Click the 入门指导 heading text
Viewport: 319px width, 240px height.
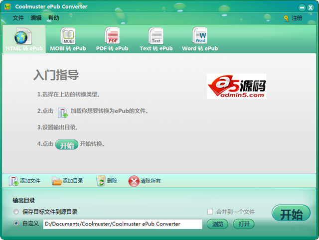pyautogui.click(x=56, y=75)
